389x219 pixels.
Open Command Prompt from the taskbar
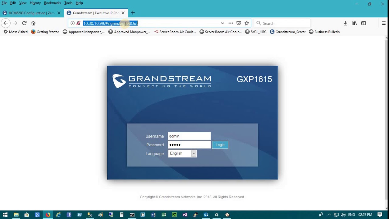[132, 215]
